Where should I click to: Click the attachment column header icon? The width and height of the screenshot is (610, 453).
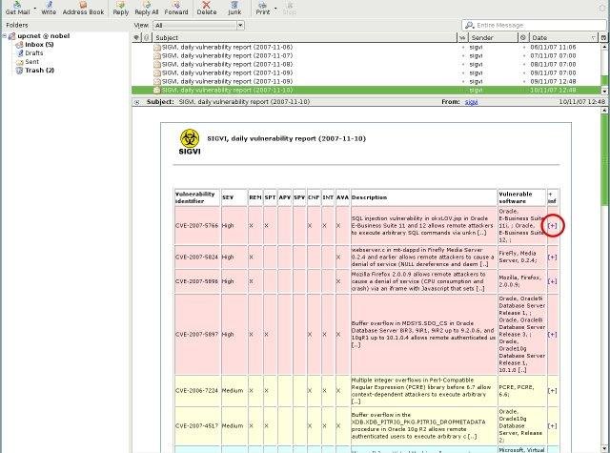[x=146, y=37]
